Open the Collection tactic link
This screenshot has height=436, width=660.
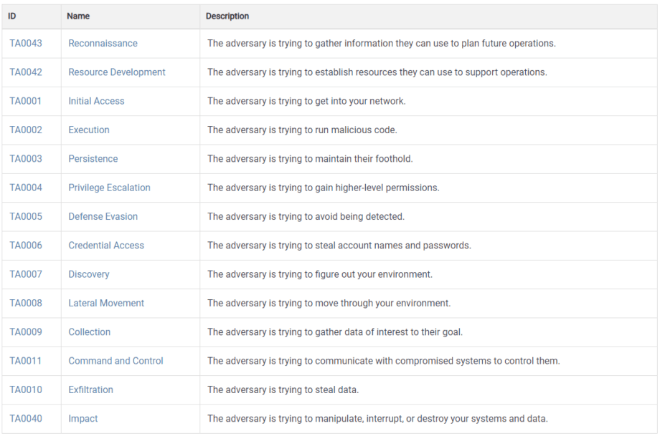[89, 331]
